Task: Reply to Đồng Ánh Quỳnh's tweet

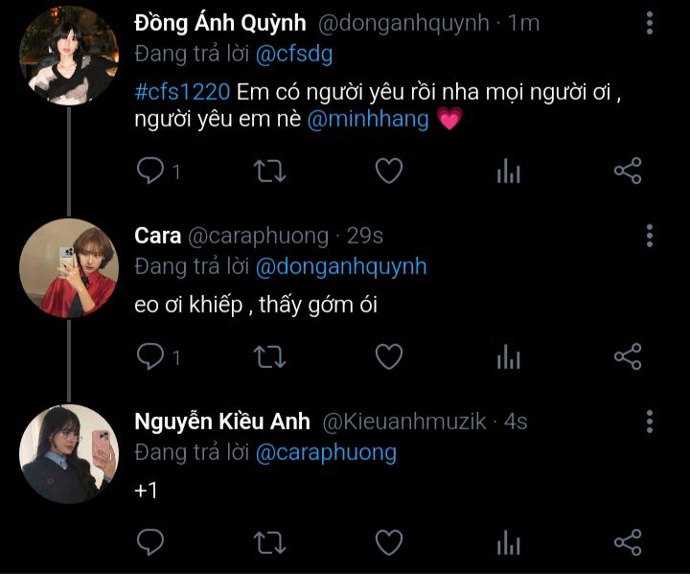Action: [x=149, y=172]
